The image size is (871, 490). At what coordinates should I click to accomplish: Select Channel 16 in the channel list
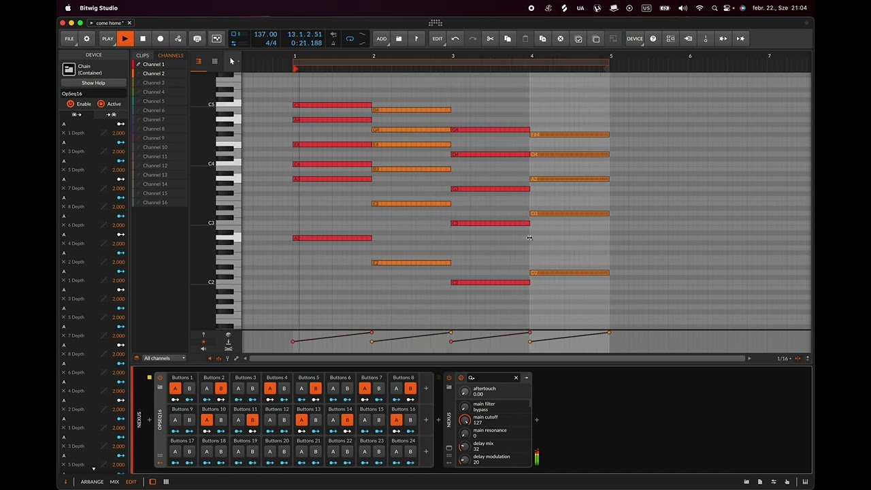click(x=154, y=202)
